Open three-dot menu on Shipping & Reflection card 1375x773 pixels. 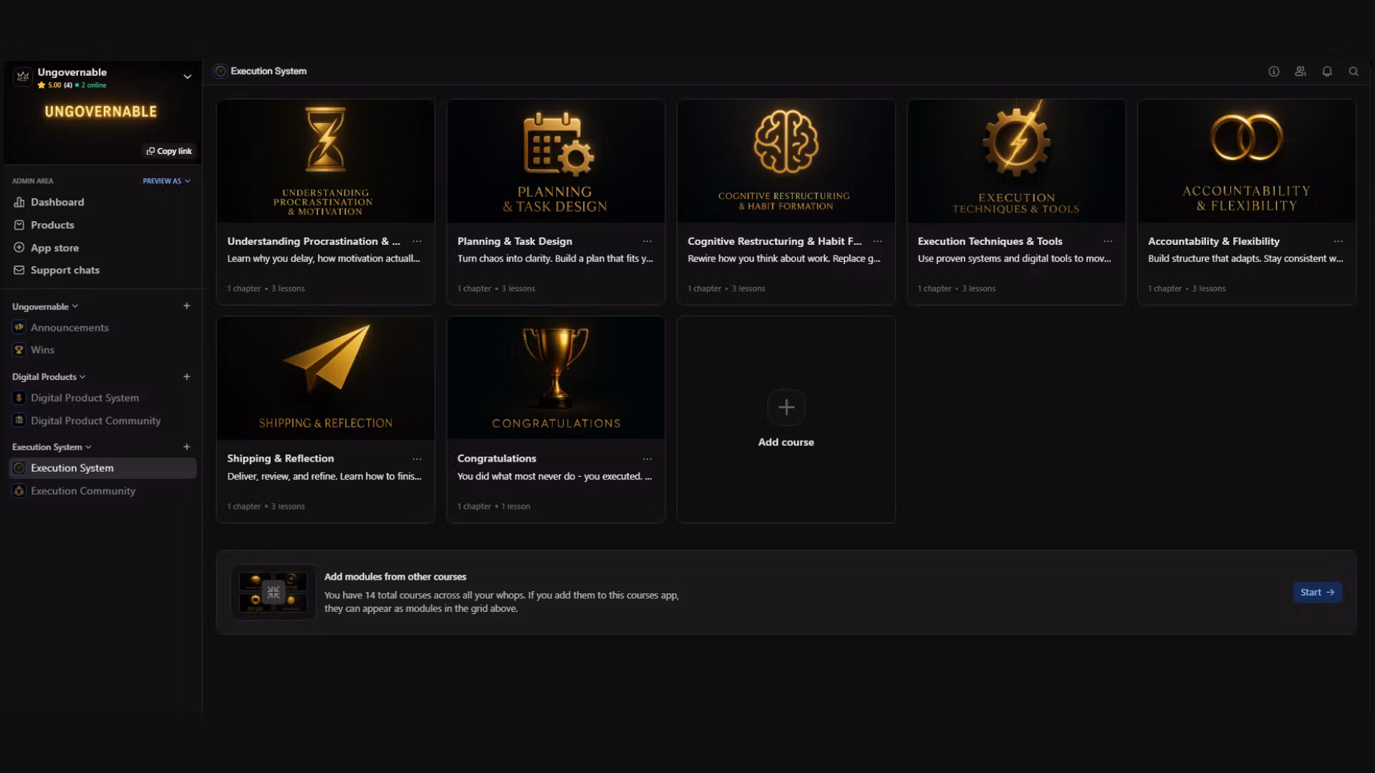(417, 459)
